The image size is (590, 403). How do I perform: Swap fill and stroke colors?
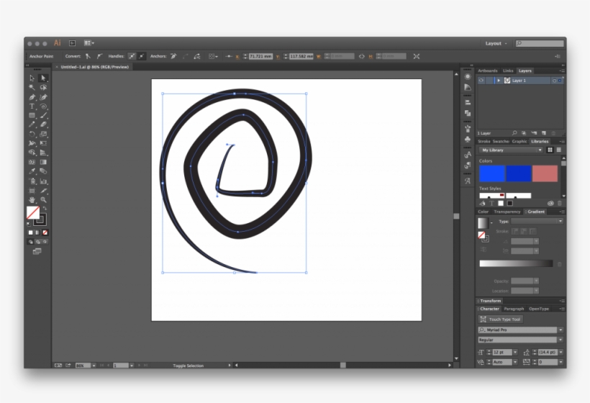(x=45, y=208)
